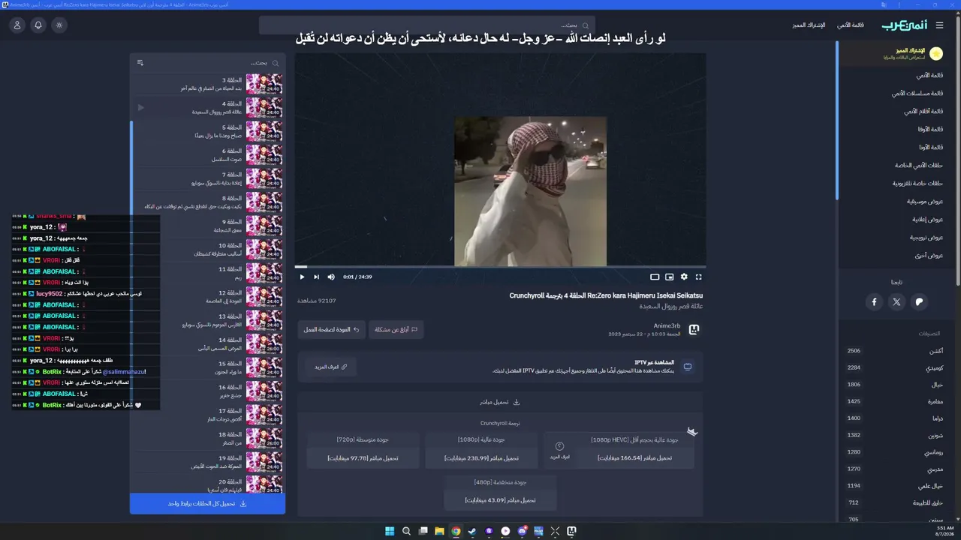Open عروض موسيقية in the sidebar
This screenshot has width=961, height=540.
tap(925, 201)
